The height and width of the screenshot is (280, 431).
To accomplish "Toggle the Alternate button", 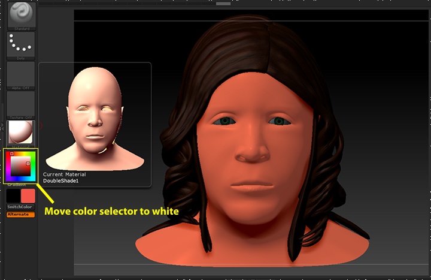I will tap(20, 214).
